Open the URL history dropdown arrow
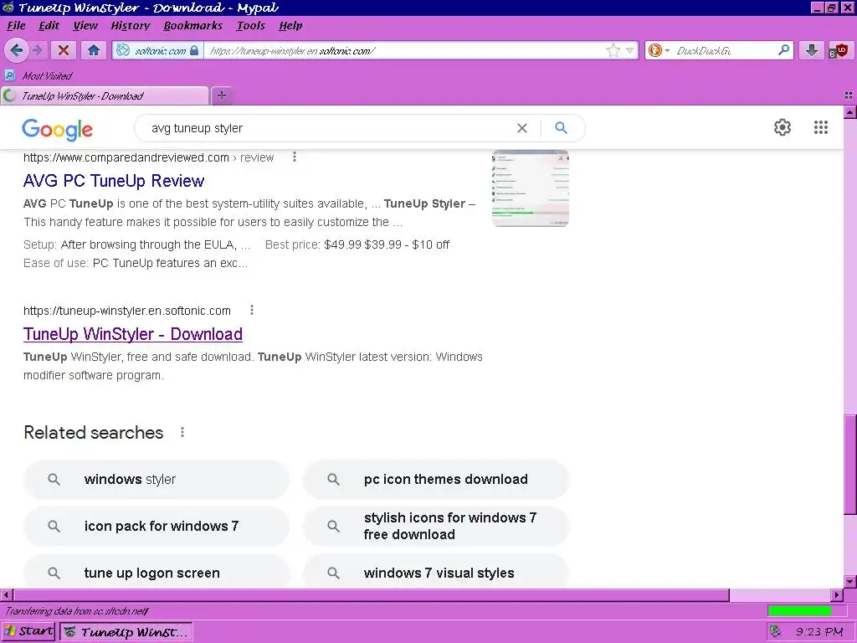 coord(629,51)
